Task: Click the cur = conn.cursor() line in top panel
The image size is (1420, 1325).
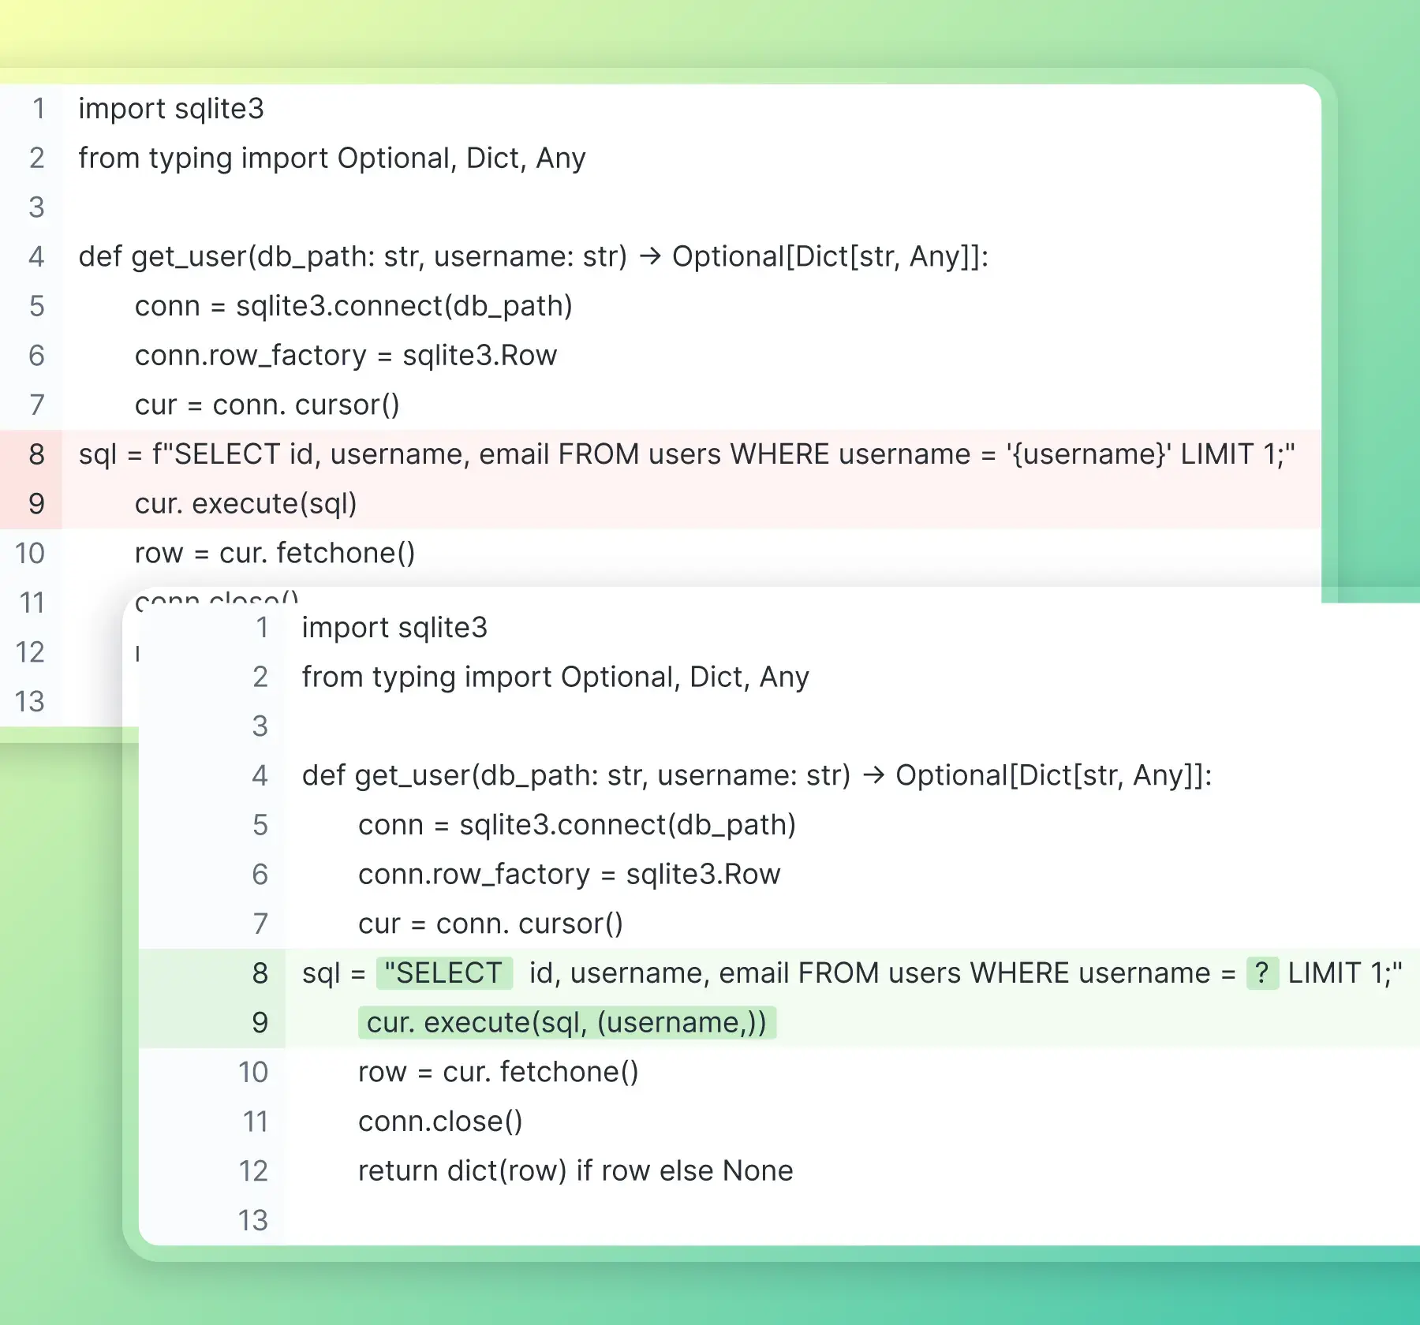Action: click(268, 405)
